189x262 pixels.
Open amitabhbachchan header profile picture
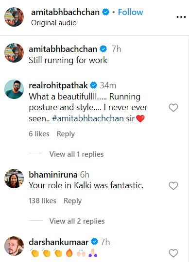(x=14, y=17)
